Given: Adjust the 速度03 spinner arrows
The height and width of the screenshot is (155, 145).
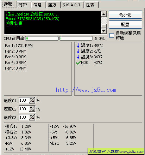Looking at the screenshot, I should pos(32,117).
